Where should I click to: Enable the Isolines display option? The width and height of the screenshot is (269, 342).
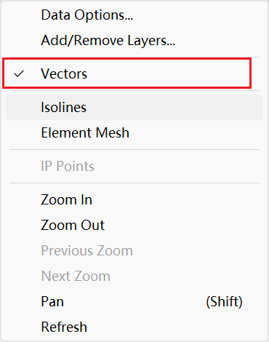pos(134,107)
